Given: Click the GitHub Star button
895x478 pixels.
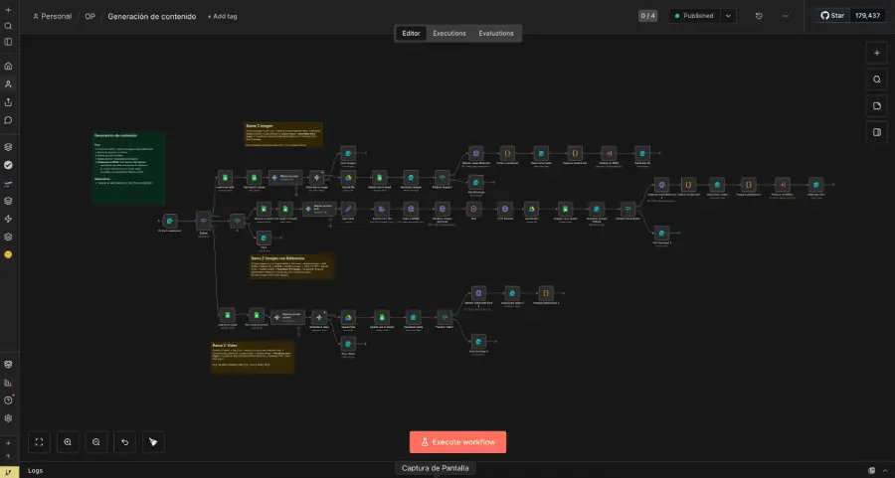Looking at the screenshot, I should pos(832,16).
